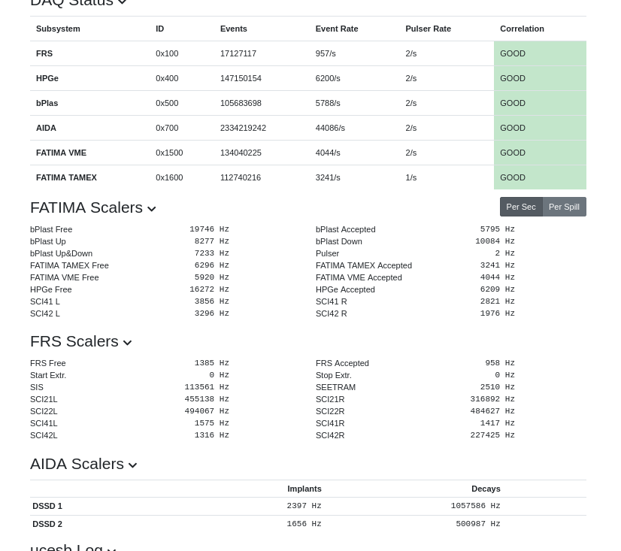The height and width of the screenshot is (551, 621).
Task: Click the Stop Extr. scaler label
Action: pyautogui.click(x=334, y=375)
